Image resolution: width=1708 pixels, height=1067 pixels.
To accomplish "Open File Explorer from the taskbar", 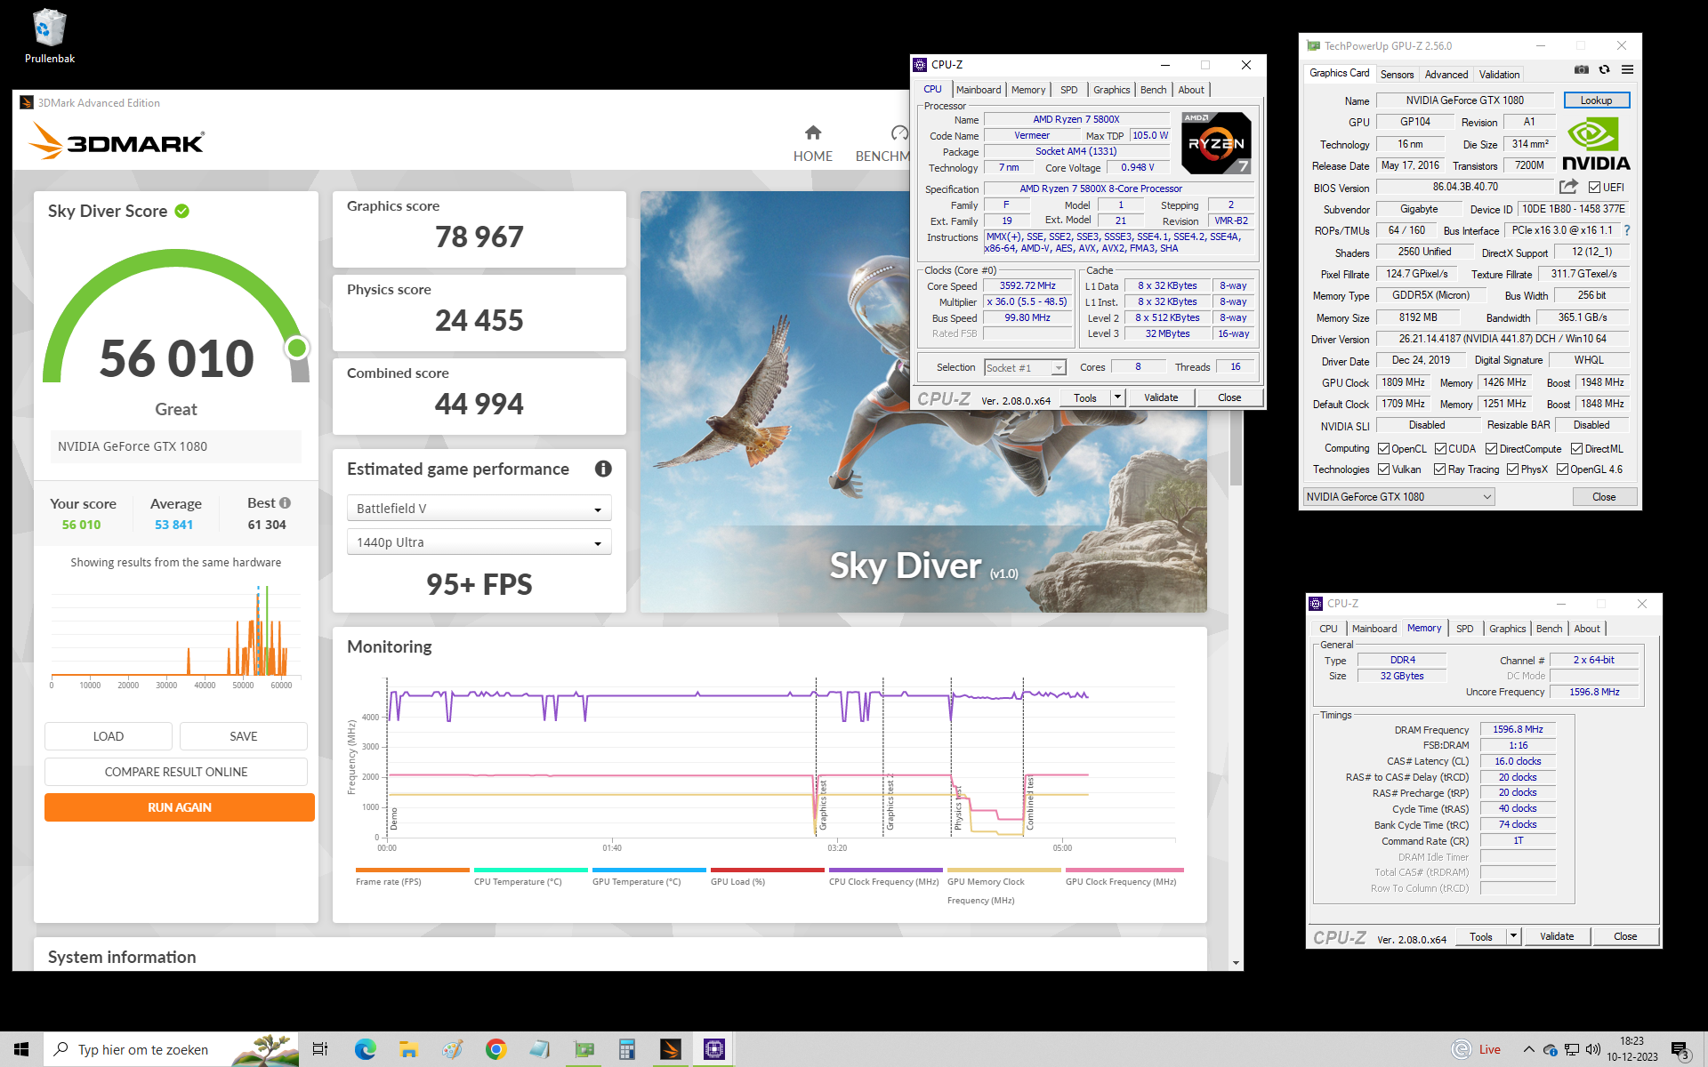I will point(408,1049).
